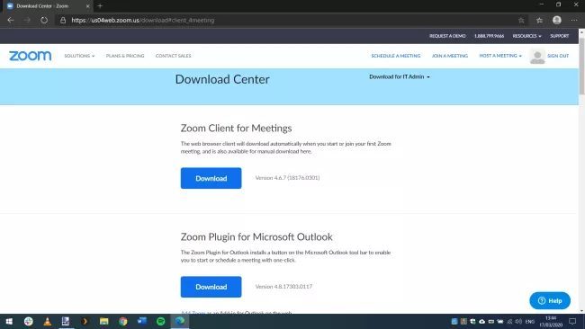Open the Download for IT Admin dropdown
Viewport: 585px width, 329px height.
(400, 76)
